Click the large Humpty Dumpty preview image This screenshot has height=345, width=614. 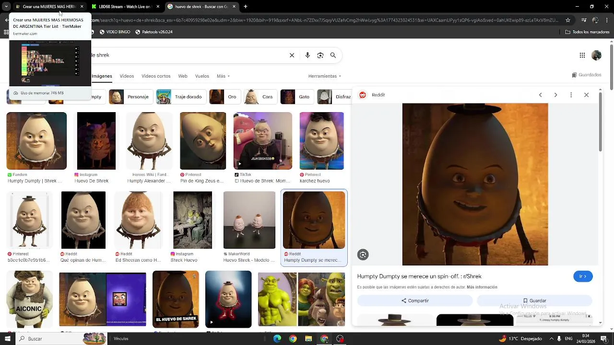[x=475, y=184]
